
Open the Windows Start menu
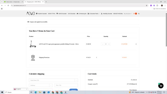click(2, 92)
